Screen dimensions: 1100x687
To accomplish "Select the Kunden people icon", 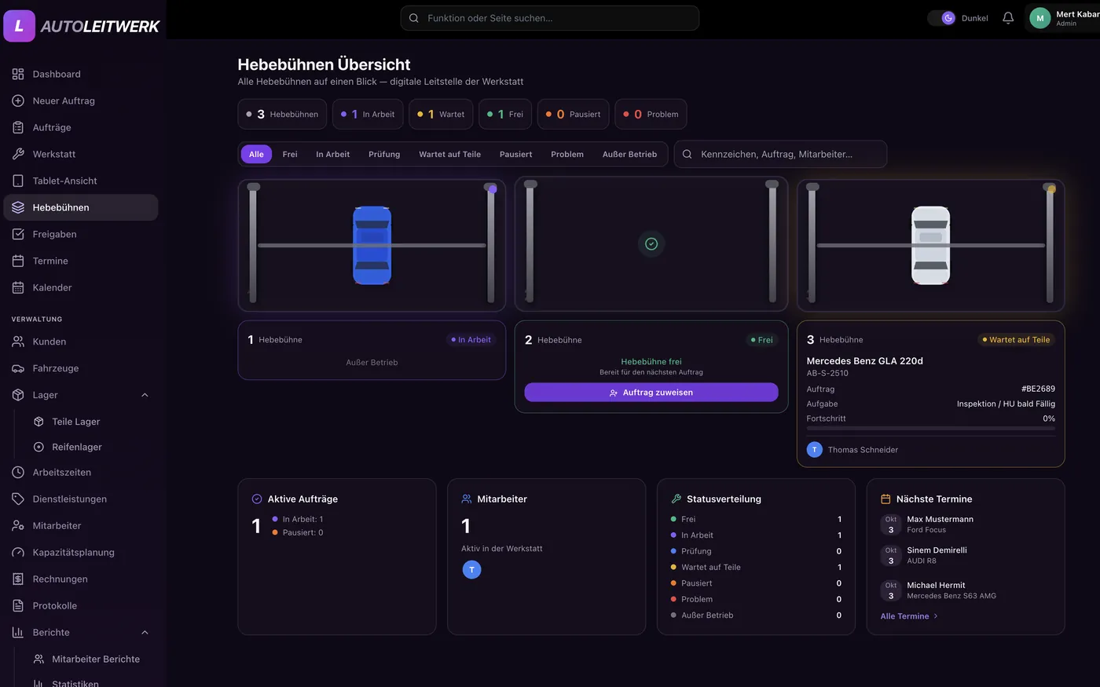I will (18, 342).
